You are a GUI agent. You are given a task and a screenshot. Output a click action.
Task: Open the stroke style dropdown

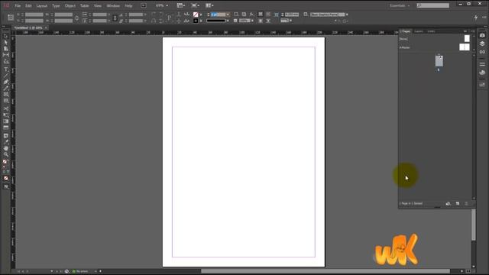point(228,21)
